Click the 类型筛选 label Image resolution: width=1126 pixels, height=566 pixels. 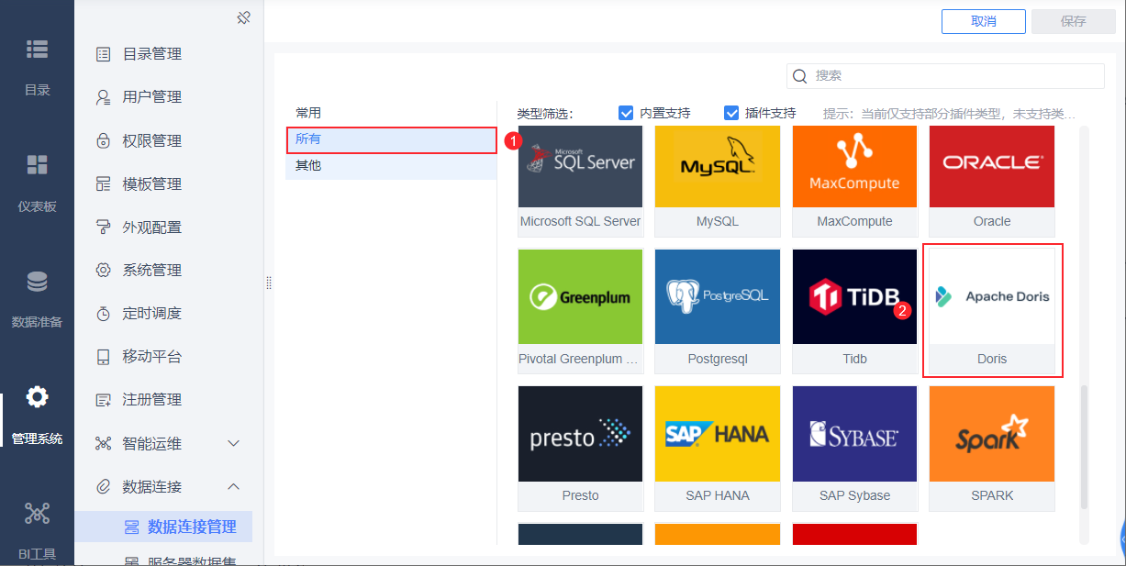tap(545, 114)
